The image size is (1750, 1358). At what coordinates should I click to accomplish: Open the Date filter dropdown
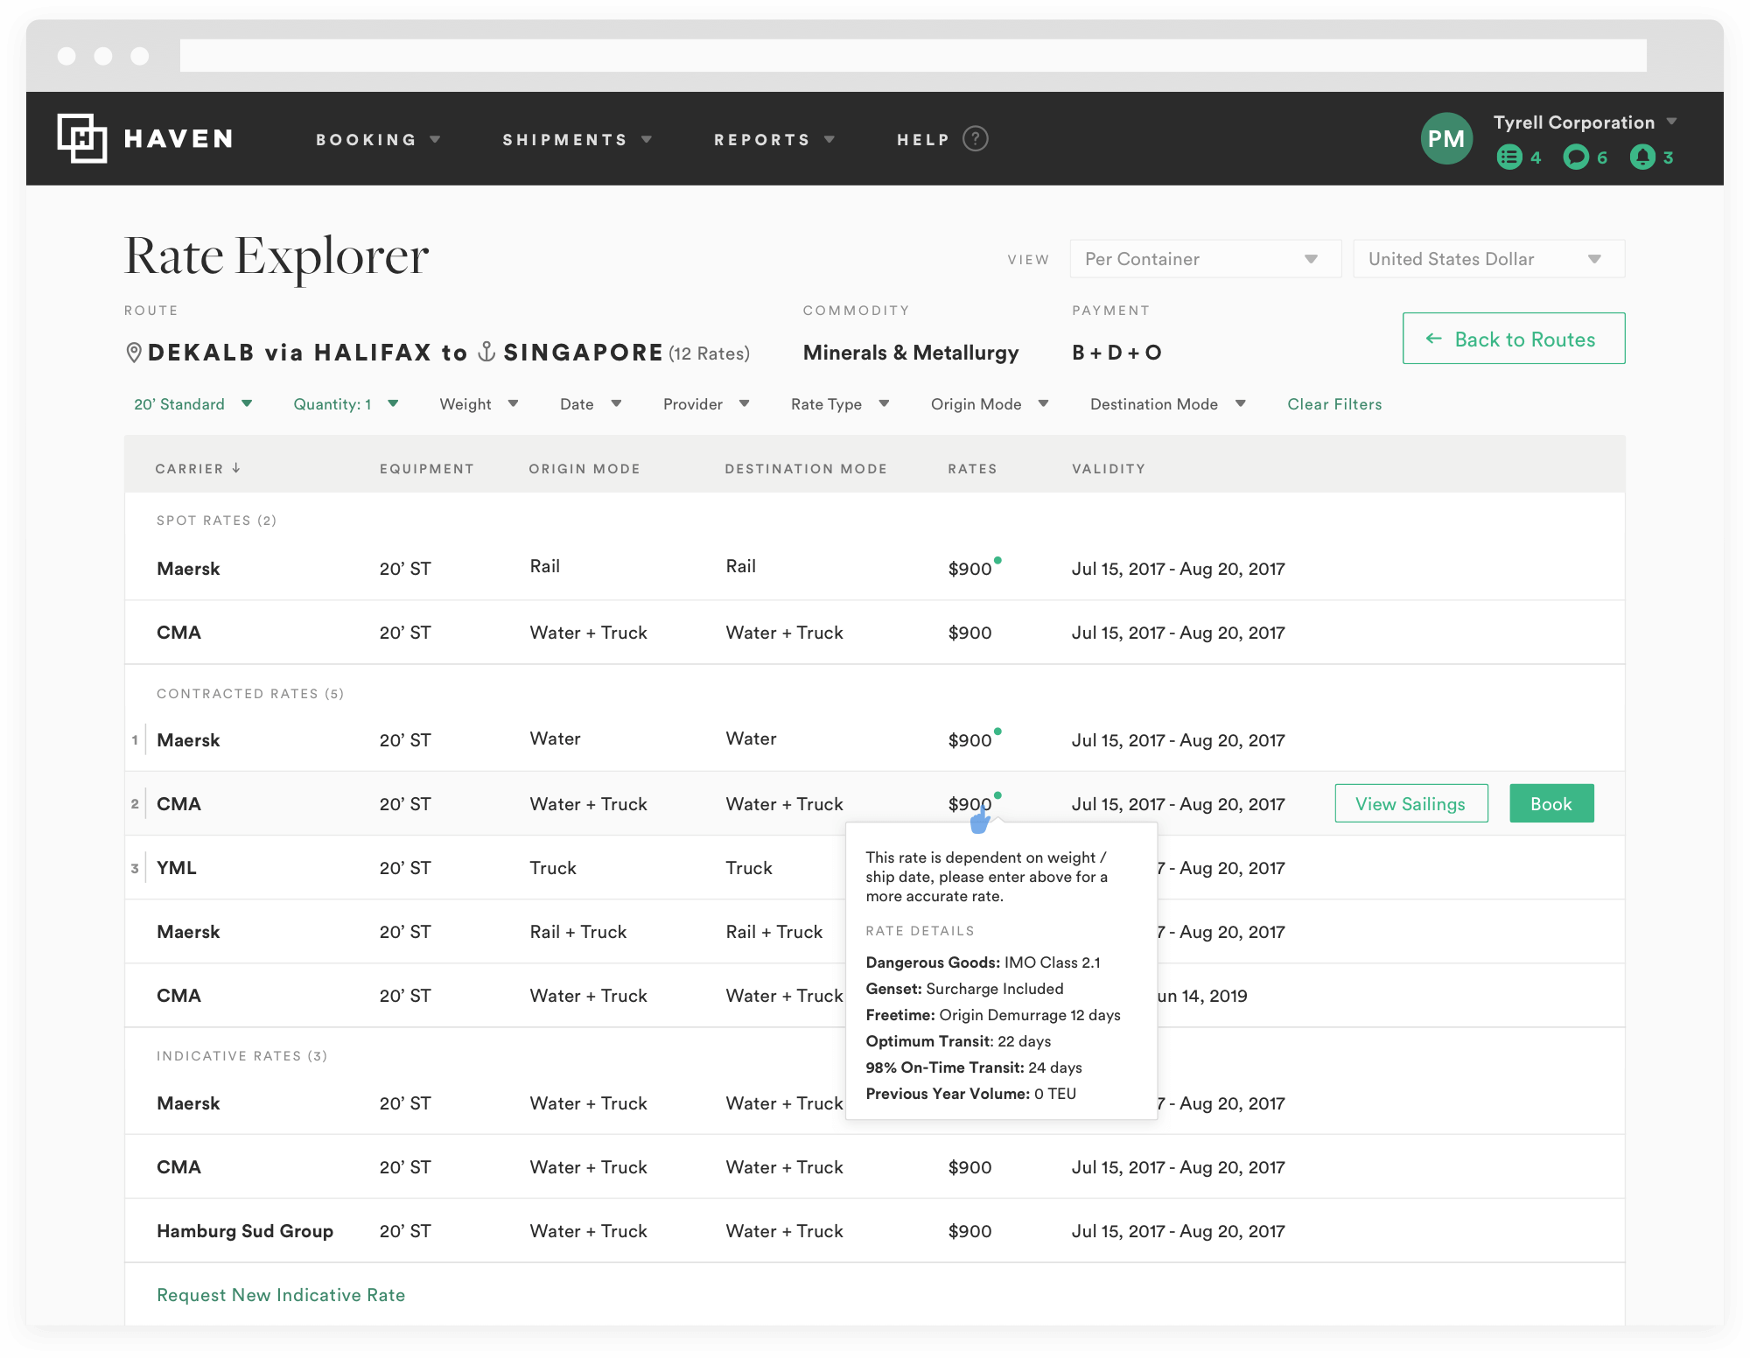pyautogui.click(x=591, y=404)
